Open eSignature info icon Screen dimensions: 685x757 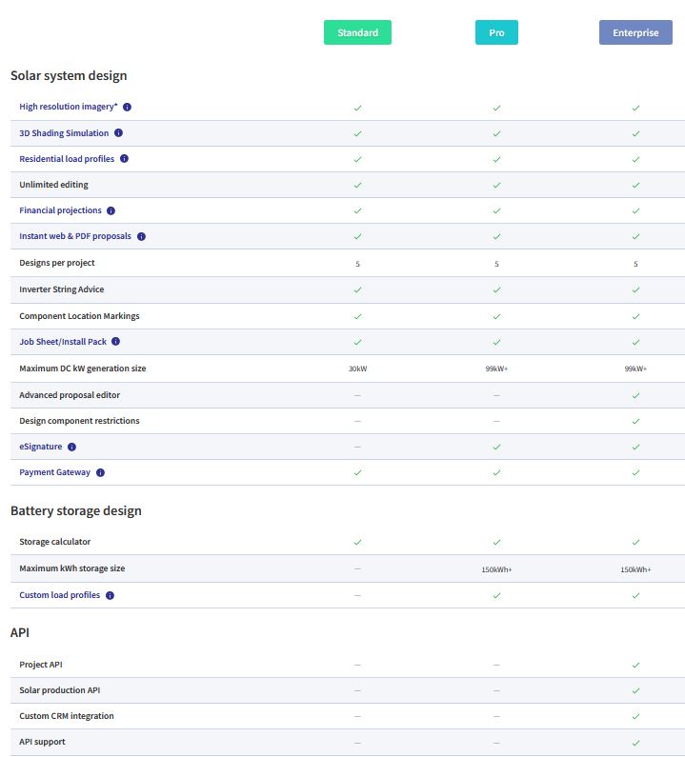(x=71, y=447)
